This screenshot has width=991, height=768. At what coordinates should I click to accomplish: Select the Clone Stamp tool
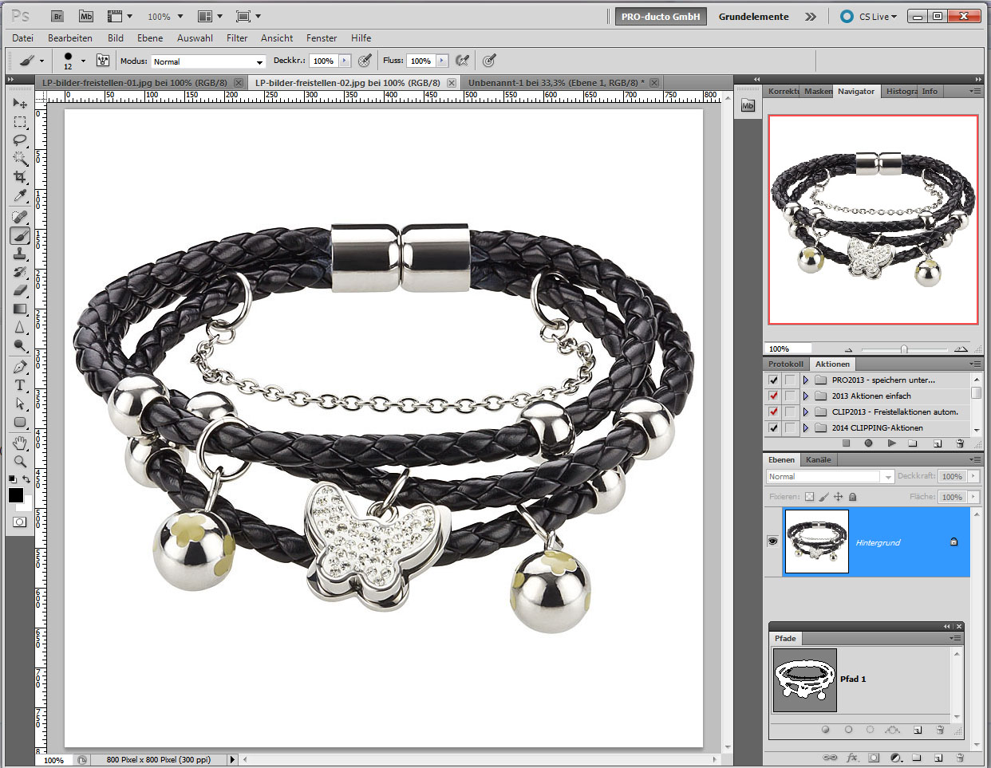[20, 254]
